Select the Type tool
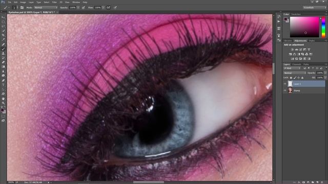The width and height of the screenshot is (328, 184). [3, 85]
